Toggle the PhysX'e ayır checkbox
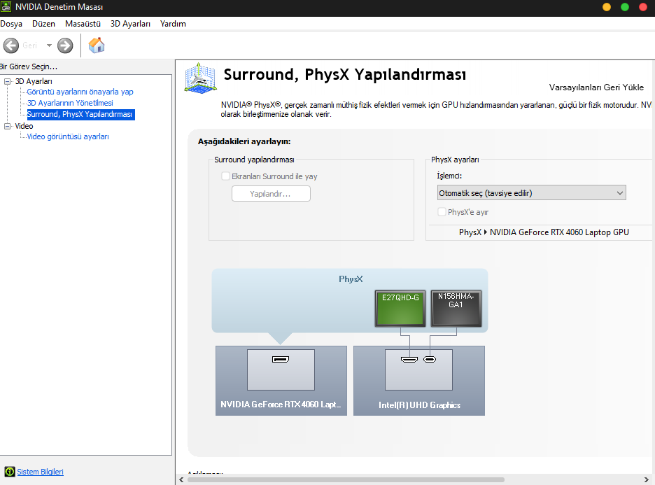This screenshot has height=485, width=655. tap(442, 212)
